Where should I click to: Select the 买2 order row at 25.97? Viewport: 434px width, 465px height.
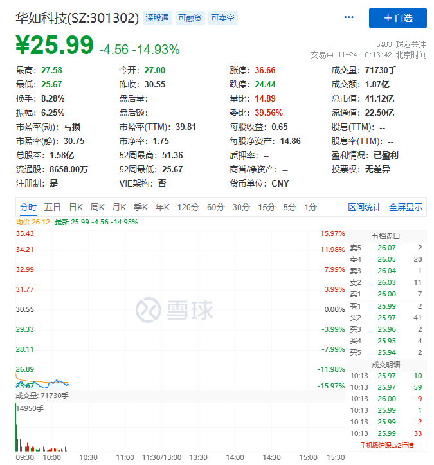(386, 318)
